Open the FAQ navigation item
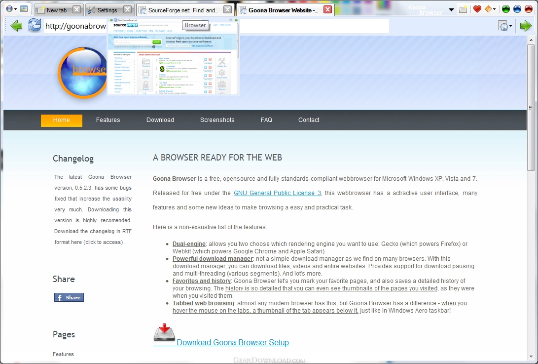This screenshot has width=538, height=364. click(266, 120)
